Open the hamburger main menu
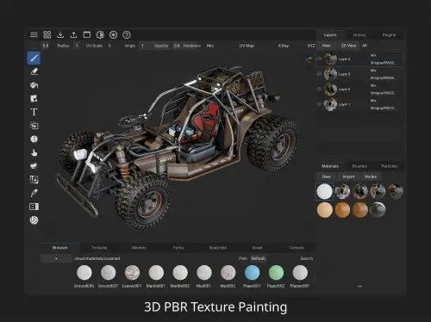The height and width of the screenshot is (322, 431). (34, 34)
